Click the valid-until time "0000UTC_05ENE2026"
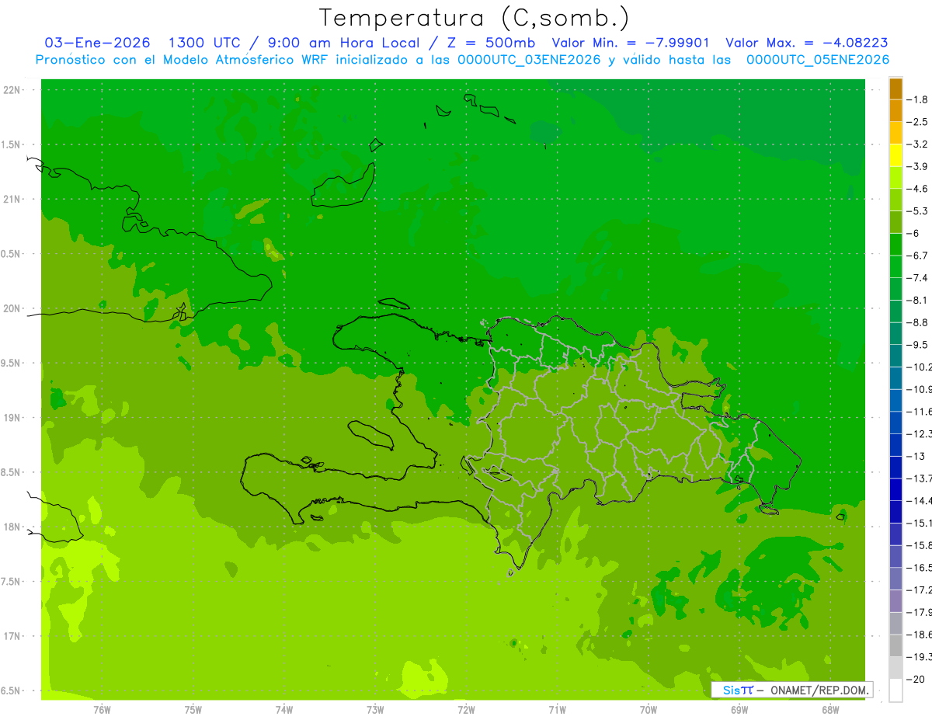The height and width of the screenshot is (720, 932). point(818,60)
